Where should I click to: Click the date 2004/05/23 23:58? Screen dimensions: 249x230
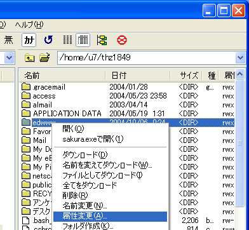138,96
